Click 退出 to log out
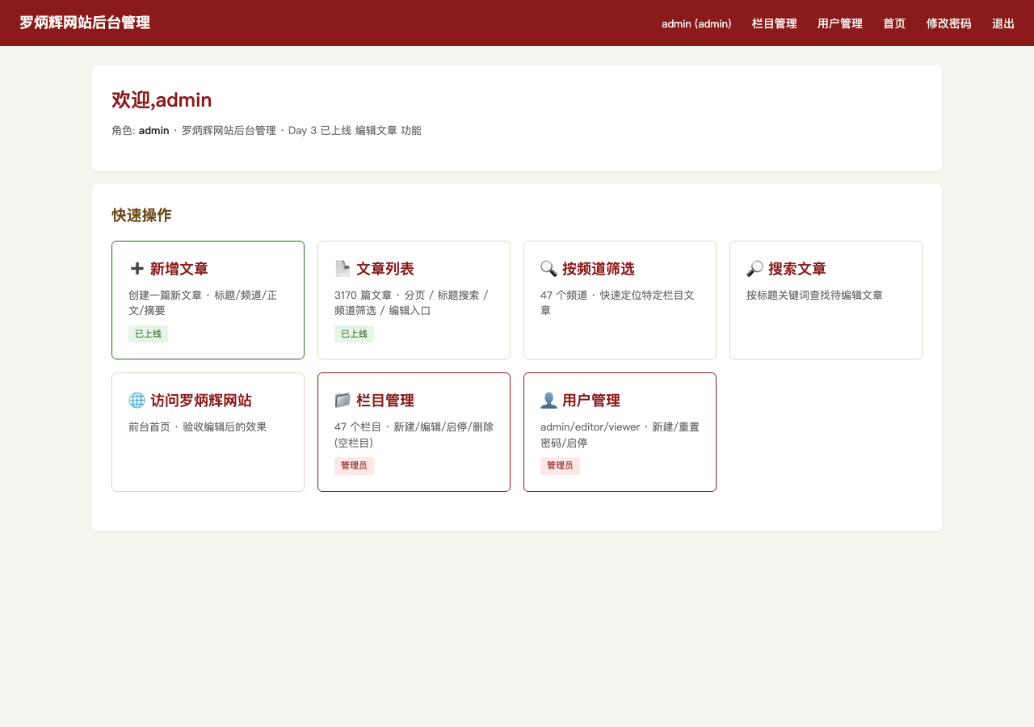The image size is (1034, 727). (1003, 23)
